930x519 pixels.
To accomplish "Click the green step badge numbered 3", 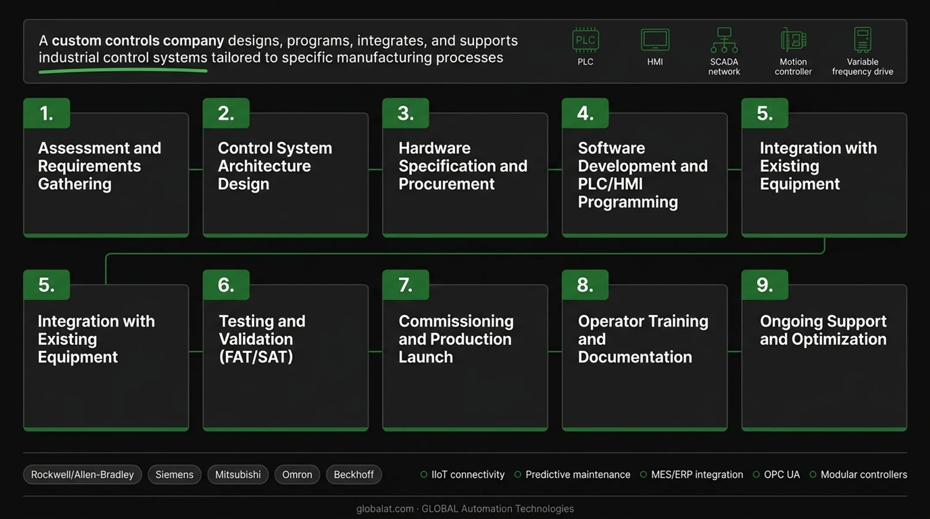I will [406, 113].
